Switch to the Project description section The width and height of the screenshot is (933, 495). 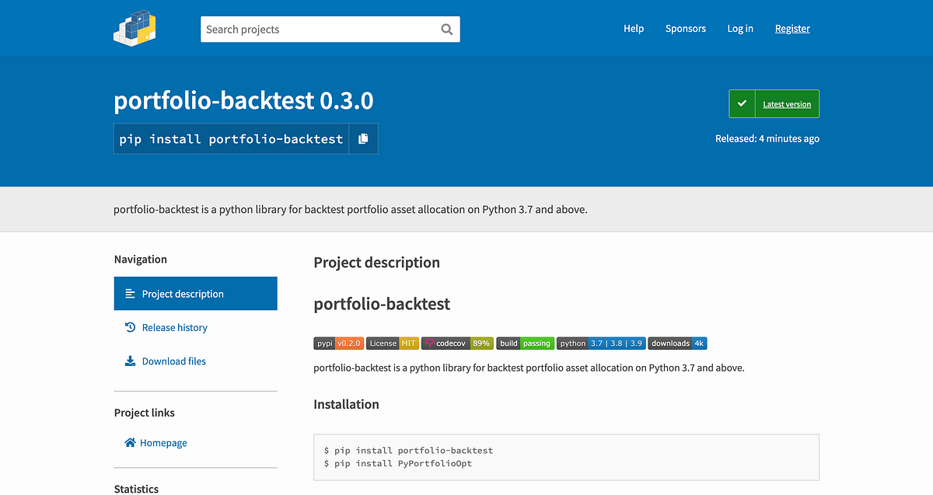[x=184, y=293]
